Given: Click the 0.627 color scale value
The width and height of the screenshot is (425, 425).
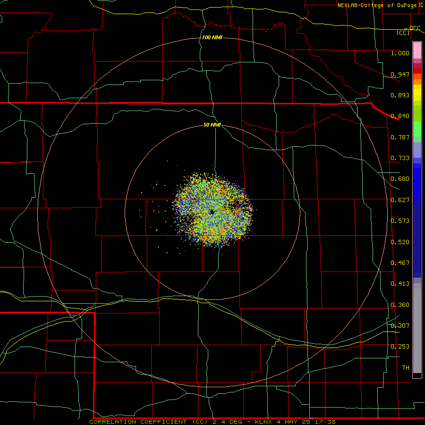Looking at the screenshot, I should [400, 200].
